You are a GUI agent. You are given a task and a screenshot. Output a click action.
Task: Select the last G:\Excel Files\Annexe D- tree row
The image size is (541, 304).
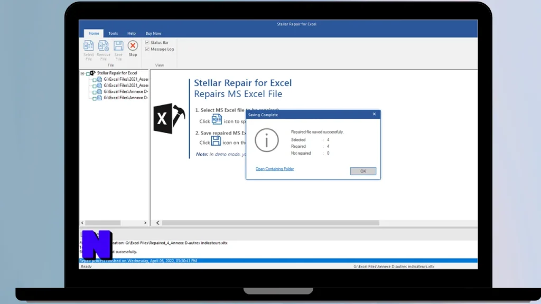pos(126,98)
